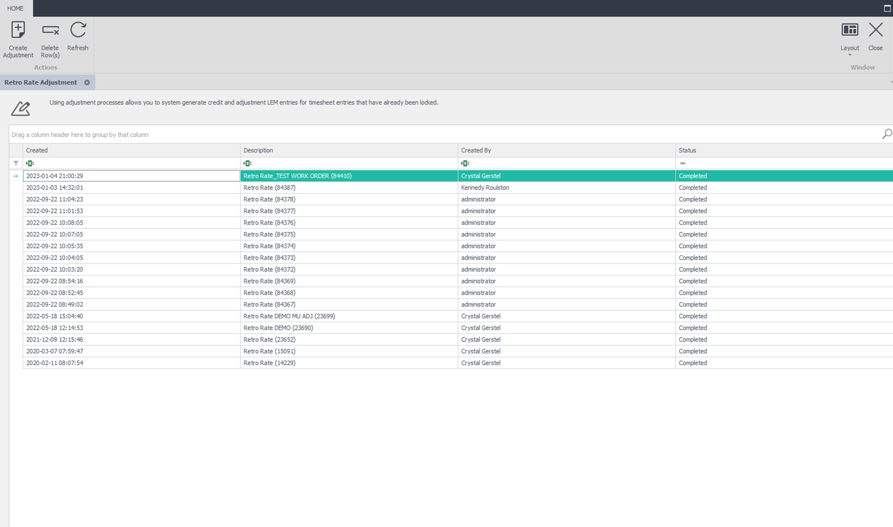Open Created By column filter operator icon

click(465, 163)
